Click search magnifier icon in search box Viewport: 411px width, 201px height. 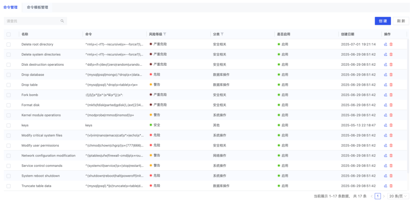pos(62,21)
